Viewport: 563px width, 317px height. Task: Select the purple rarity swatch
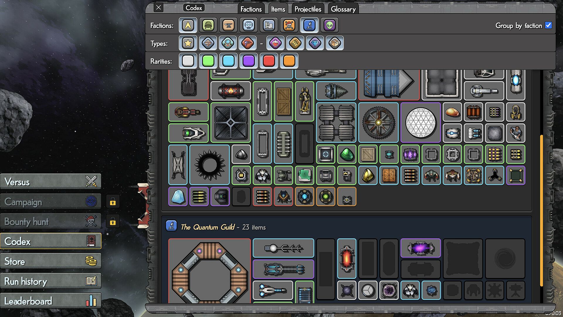click(x=248, y=61)
